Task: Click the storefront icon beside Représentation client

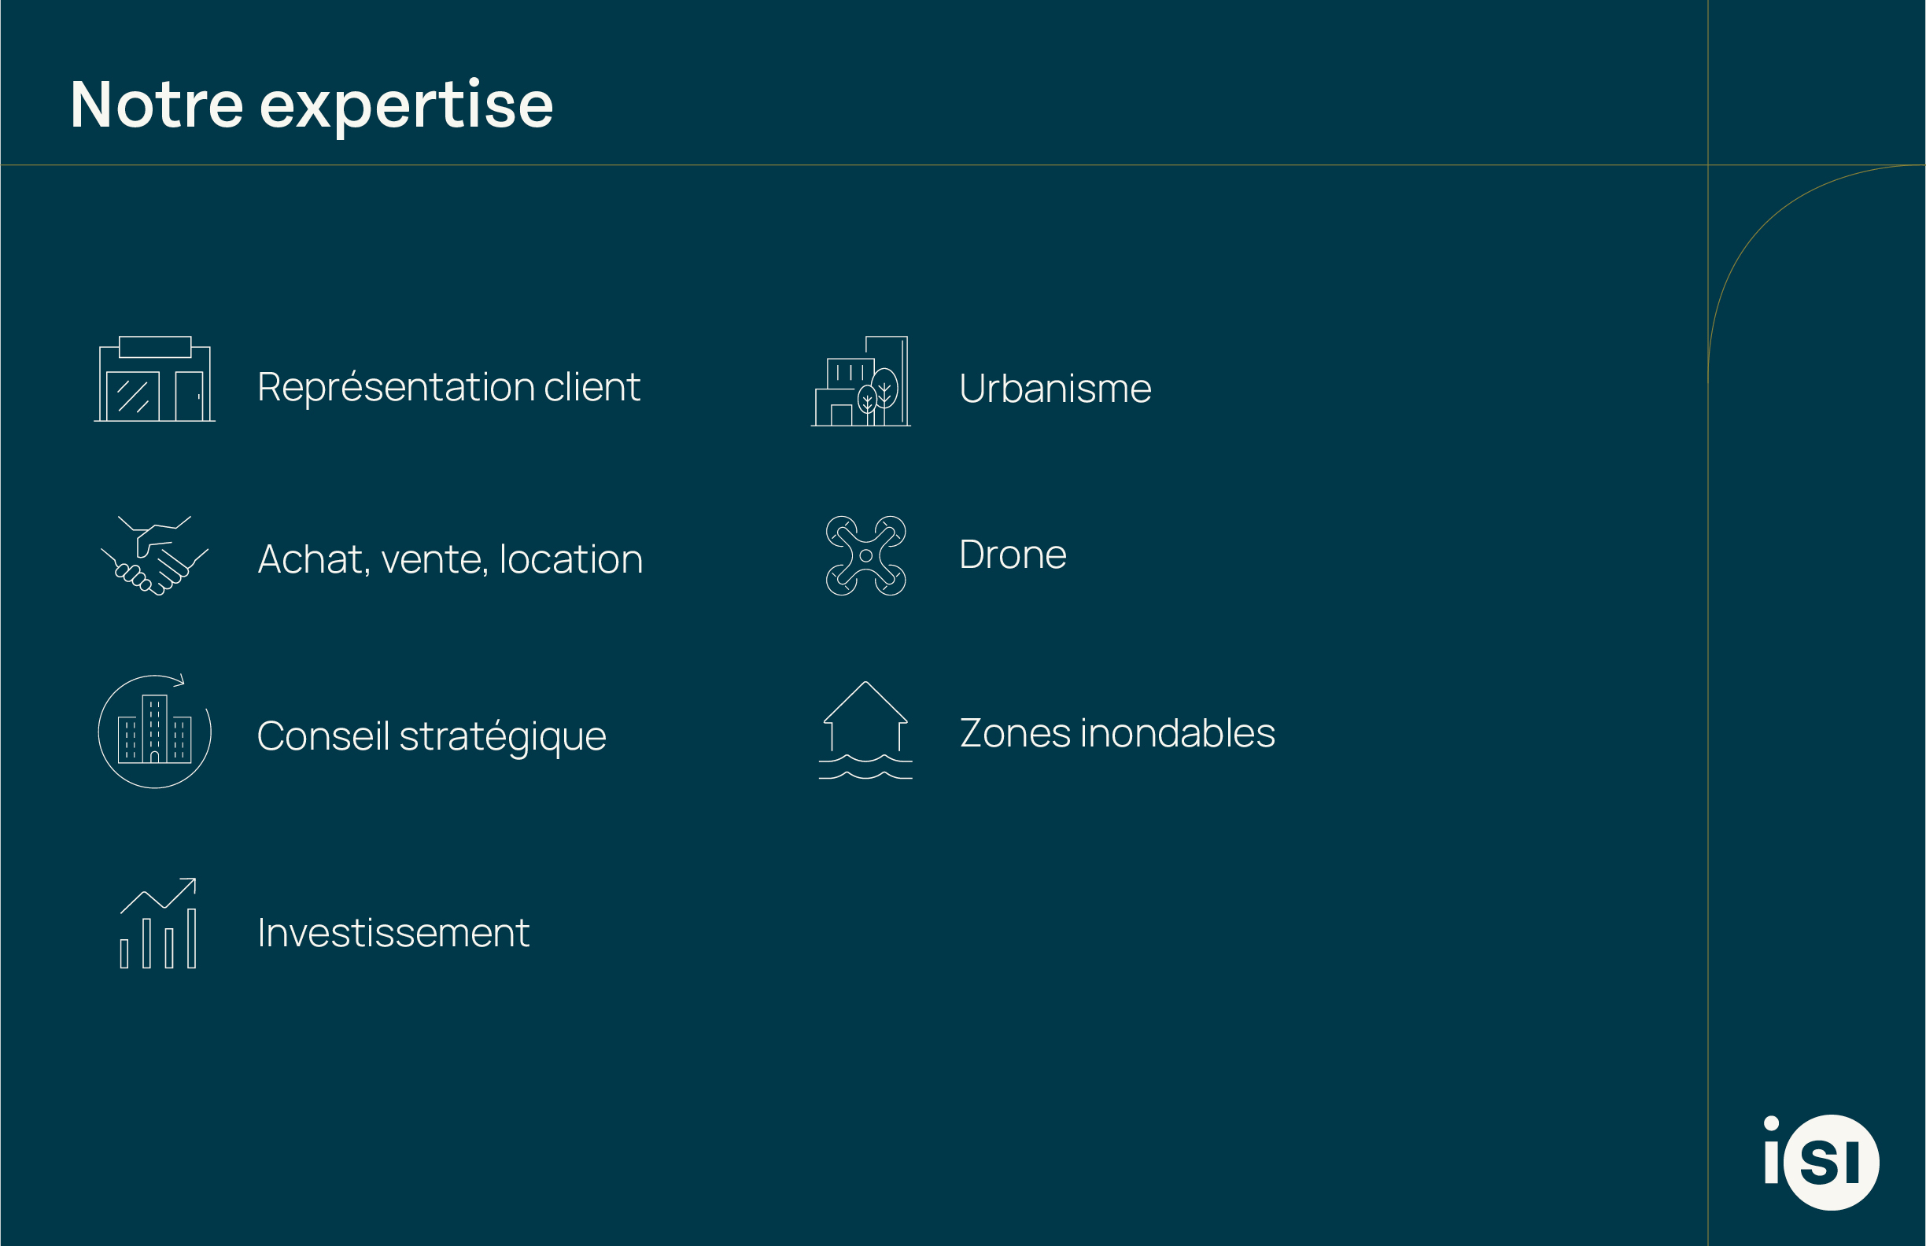Action: tap(154, 378)
